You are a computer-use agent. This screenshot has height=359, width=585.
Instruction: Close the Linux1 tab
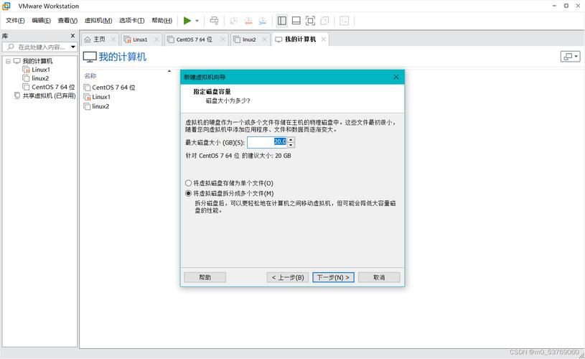click(156, 39)
